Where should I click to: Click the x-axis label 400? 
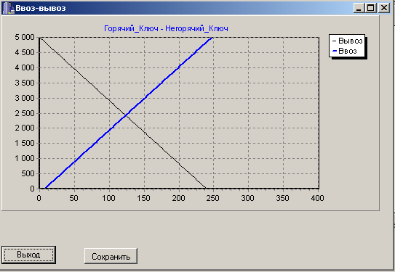(317, 198)
